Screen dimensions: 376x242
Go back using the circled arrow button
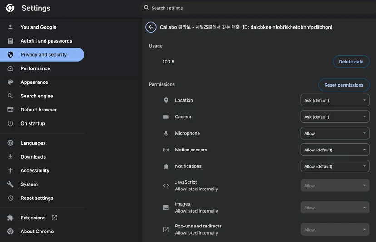151,27
